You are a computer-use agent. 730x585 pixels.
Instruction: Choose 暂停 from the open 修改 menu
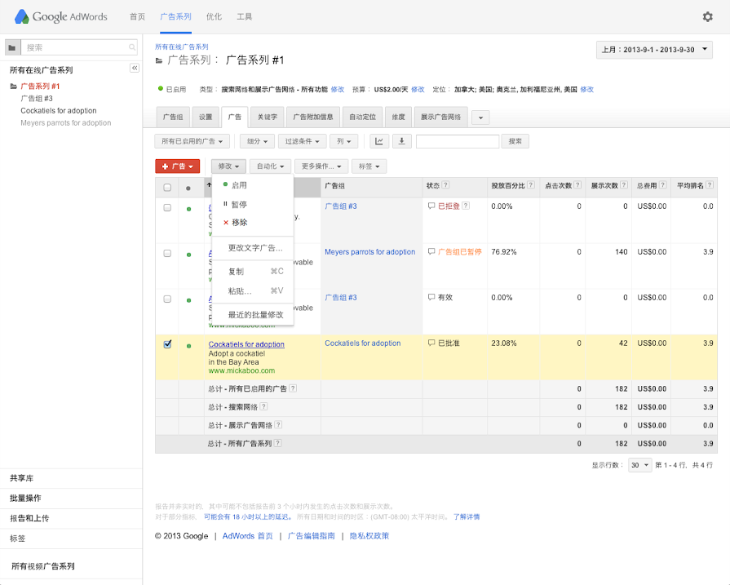238,204
